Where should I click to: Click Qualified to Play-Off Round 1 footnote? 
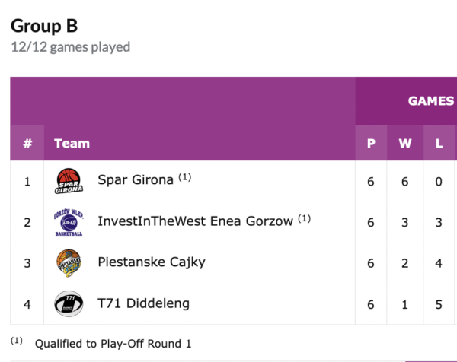(x=113, y=344)
